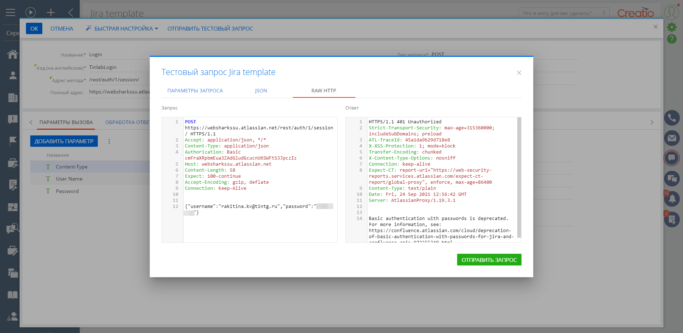Viewport: 683px width, 333px height.
Task: Open the tasks document icon with badge 2
Action: [672, 219]
